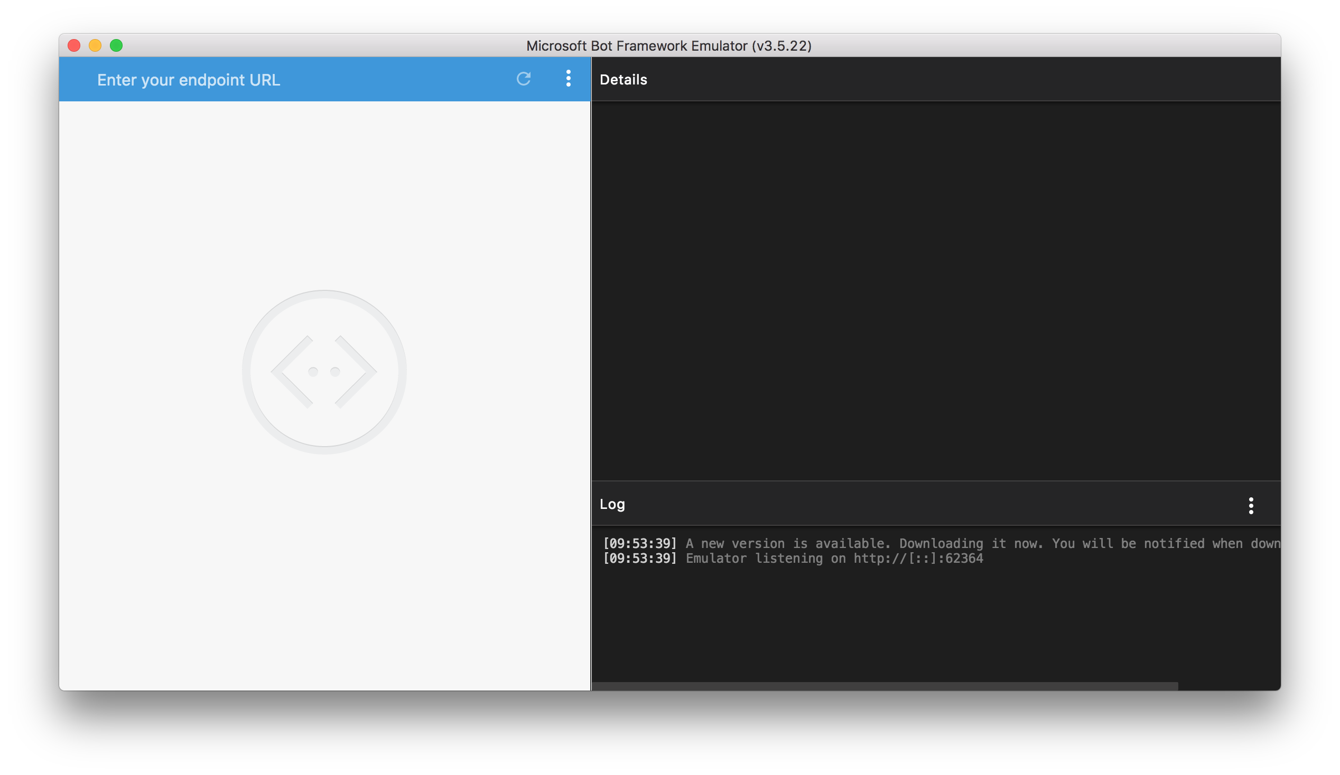Click the yellow minimize button of the window
Screen dimensions: 1340x775
click(95, 46)
